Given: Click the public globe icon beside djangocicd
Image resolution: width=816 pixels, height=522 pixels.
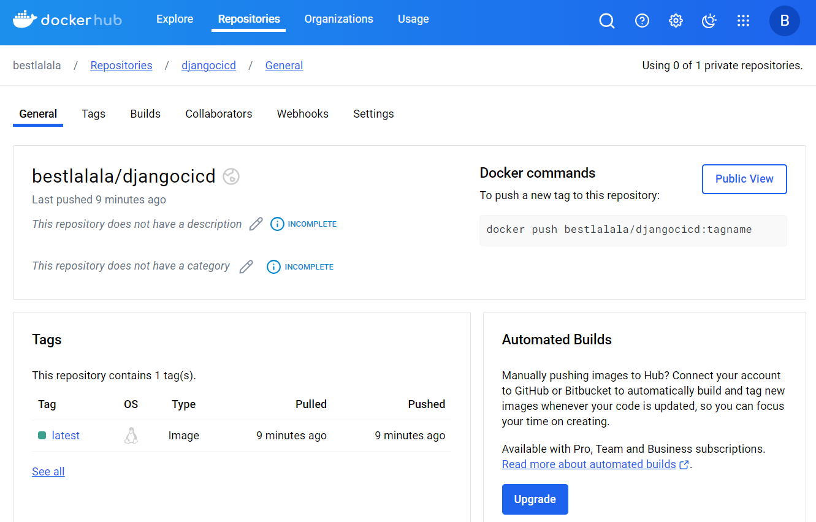Looking at the screenshot, I should pyautogui.click(x=231, y=176).
